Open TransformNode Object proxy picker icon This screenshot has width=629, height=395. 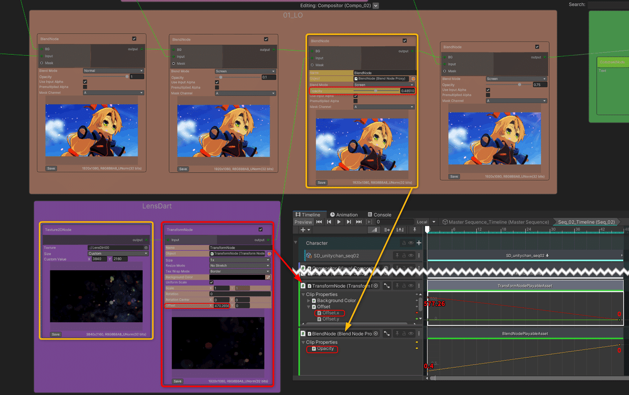pos(269,253)
